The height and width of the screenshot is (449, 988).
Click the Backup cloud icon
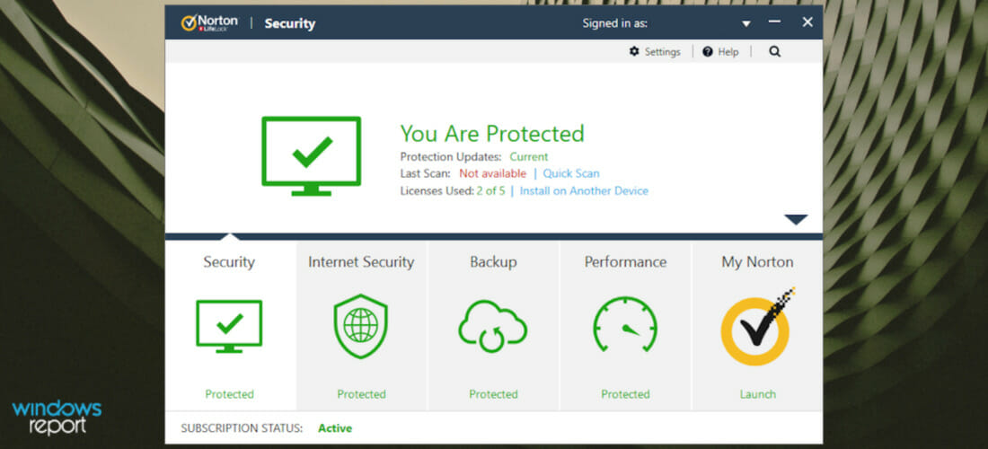point(492,326)
